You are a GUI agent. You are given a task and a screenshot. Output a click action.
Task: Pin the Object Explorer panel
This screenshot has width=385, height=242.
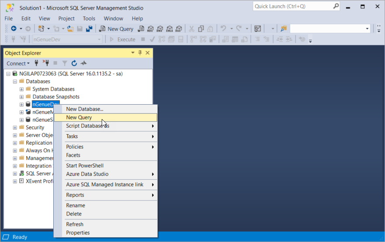pos(140,53)
